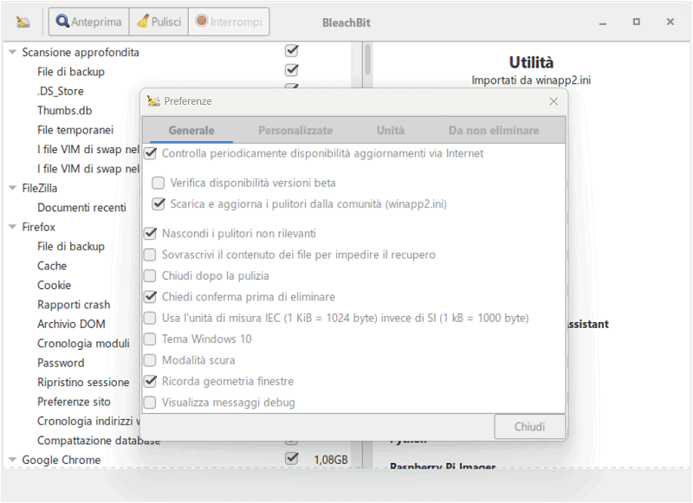Click the Utilità heading in main window
Screen dimensions: 693x503
[x=531, y=62]
